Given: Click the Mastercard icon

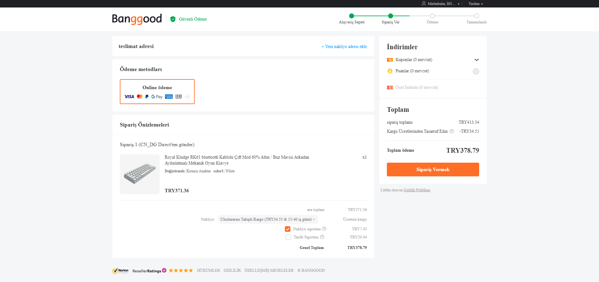Looking at the screenshot, I should (140, 97).
